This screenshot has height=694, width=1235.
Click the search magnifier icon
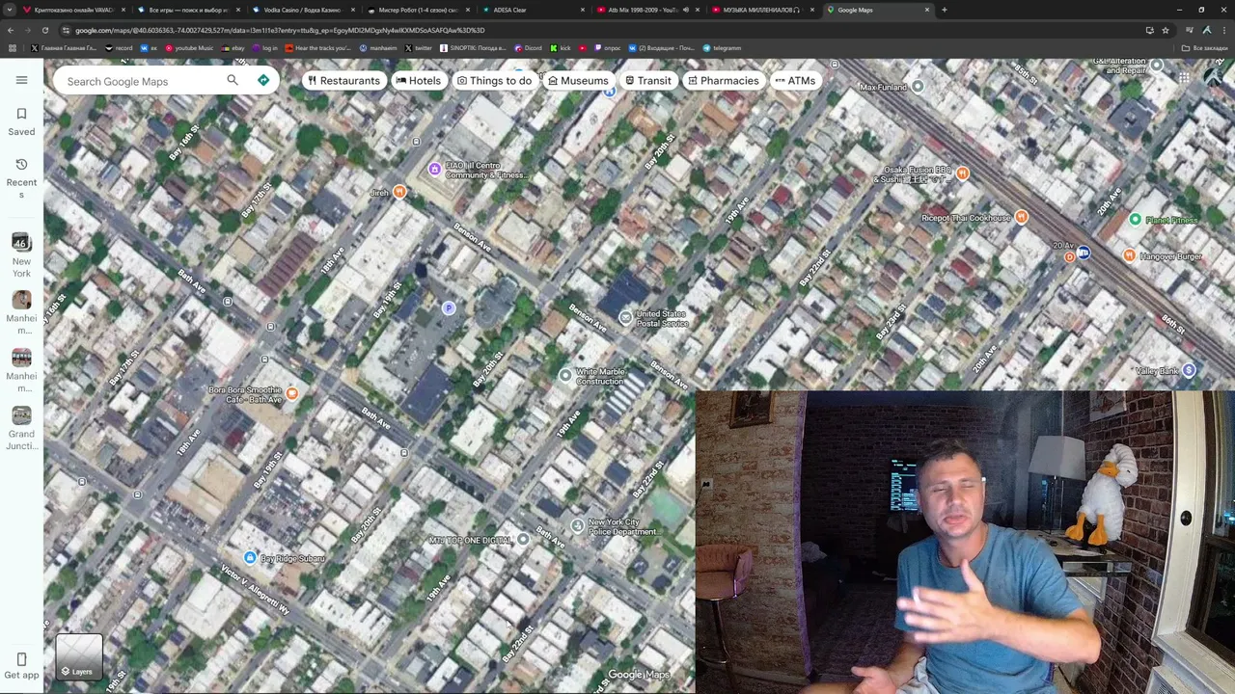coord(233,81)
